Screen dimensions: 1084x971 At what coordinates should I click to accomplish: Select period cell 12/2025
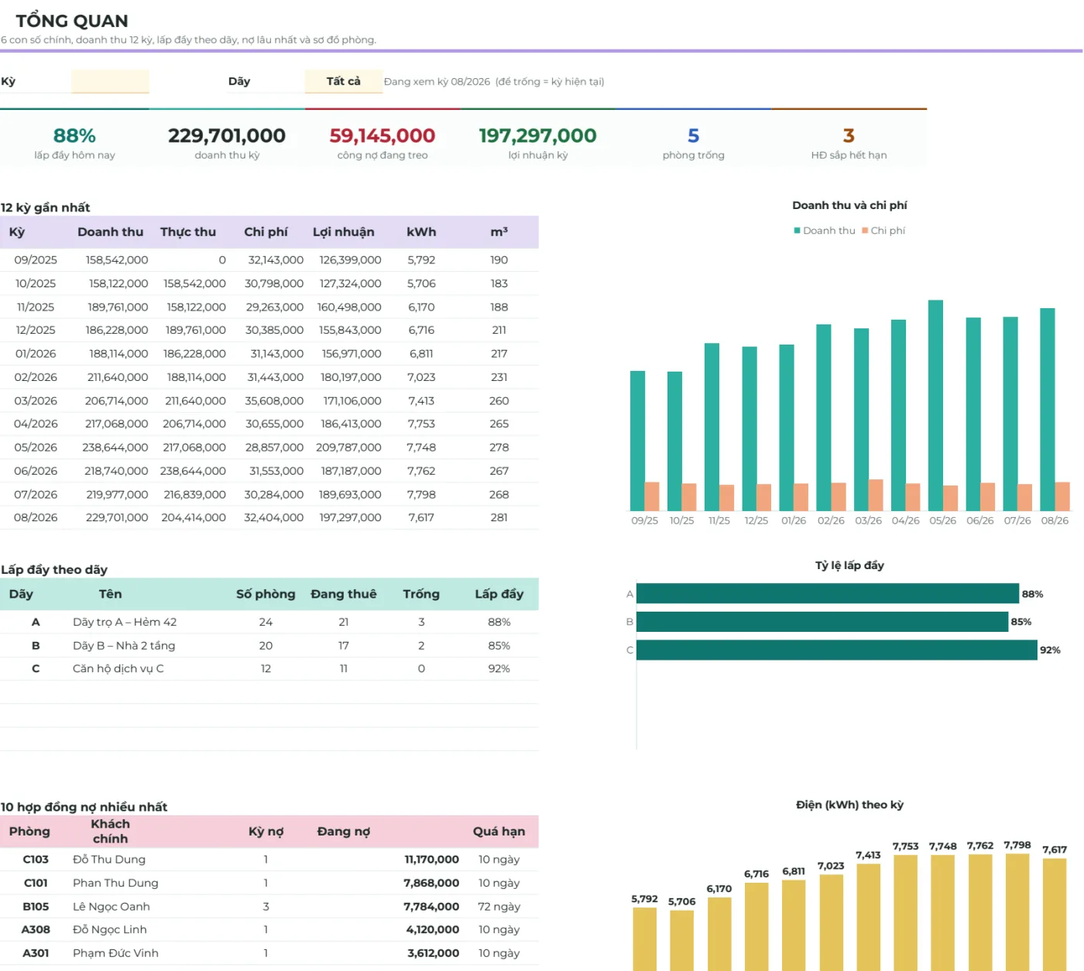point(36,330)
